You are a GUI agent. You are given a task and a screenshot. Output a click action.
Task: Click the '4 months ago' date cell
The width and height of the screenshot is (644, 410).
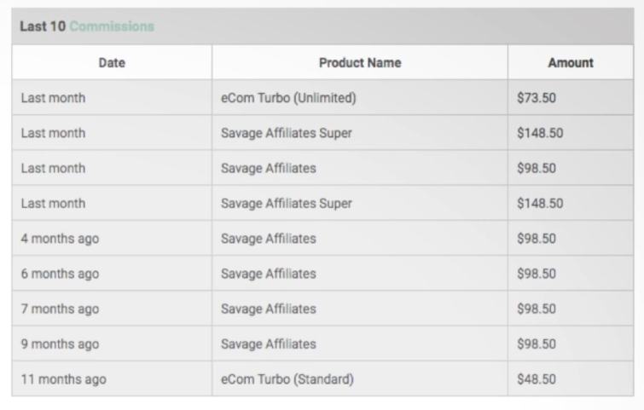60,239
